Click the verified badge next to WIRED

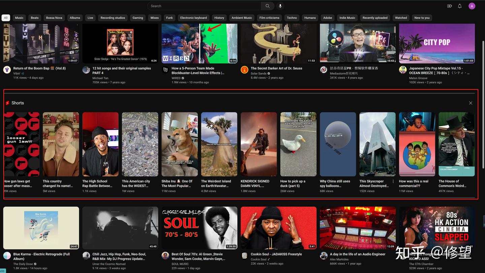(183, 78)
